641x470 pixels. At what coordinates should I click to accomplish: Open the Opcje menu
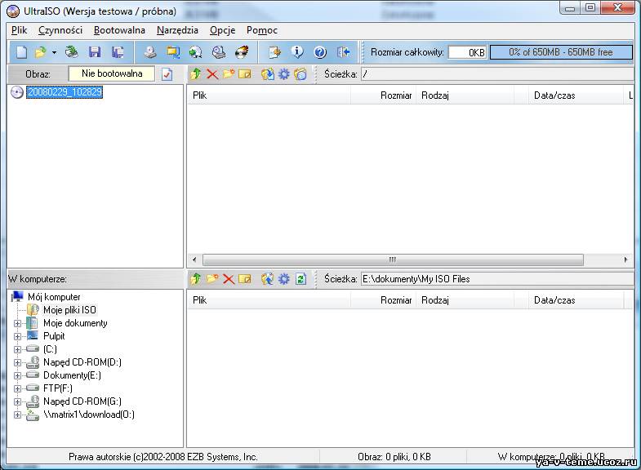coord(222,30)
